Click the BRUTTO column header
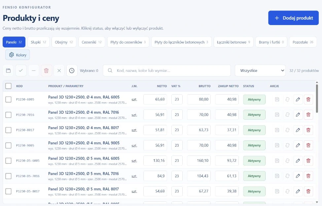The height and width of the screenshot is (206, 322). point(204,86)
